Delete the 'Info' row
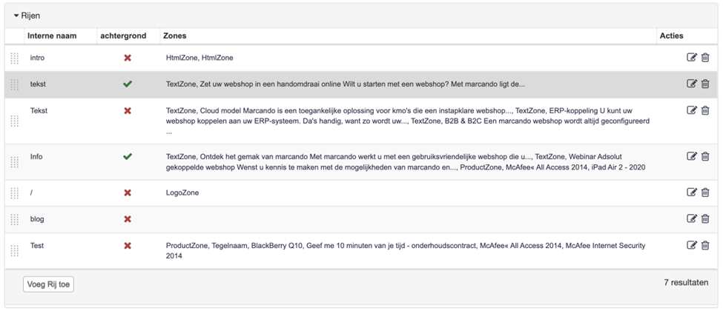This screenshot has width=723, height=311. pyautogui.click(x=705, y=156)
